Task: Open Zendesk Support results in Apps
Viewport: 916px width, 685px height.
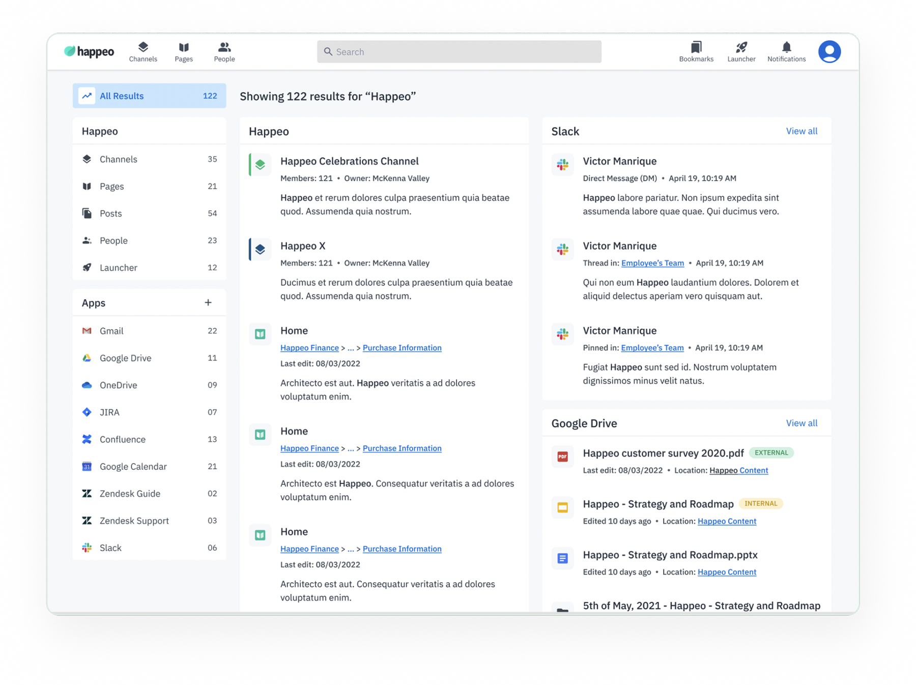Action: [x=149, y=520]
